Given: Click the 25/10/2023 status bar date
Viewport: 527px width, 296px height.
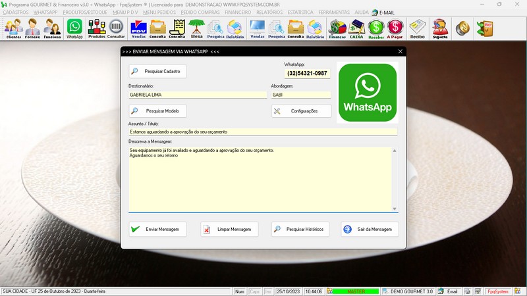Looking at the screenshot, I should pos(289,291).
